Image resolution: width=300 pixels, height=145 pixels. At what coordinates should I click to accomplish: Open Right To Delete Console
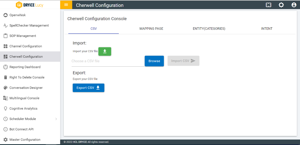click(x=30, y=77)
